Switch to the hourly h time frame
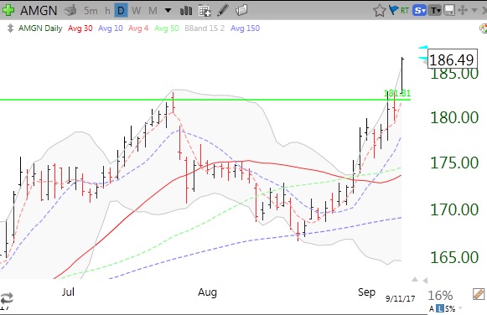 [107, 11]
